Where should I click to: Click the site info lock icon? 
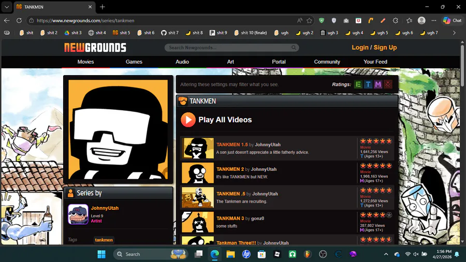pyautogui.click(x=31, y=21)
